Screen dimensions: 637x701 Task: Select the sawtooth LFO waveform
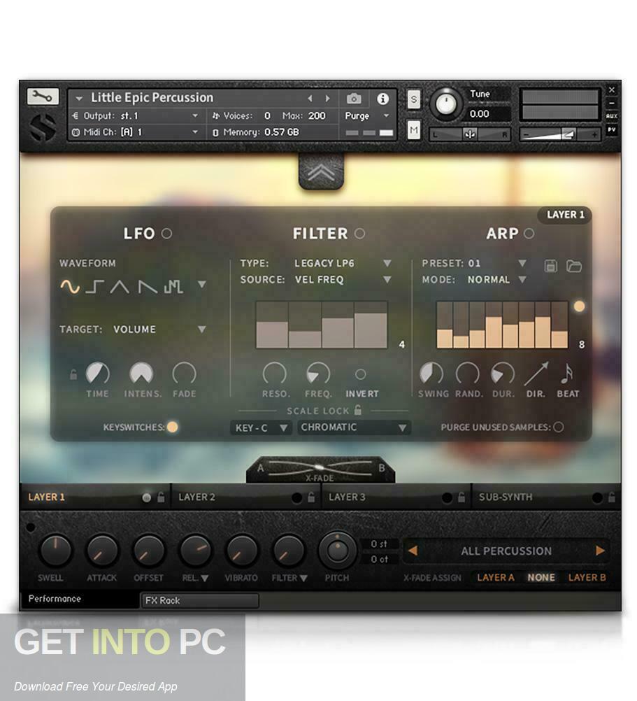click(147, 287)
